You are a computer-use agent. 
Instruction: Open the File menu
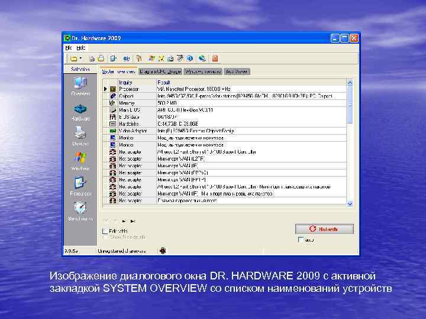69,48
